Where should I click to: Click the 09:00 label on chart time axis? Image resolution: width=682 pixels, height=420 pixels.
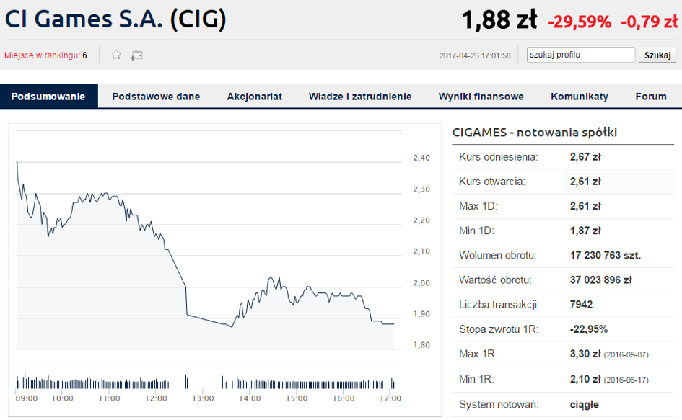27,398
